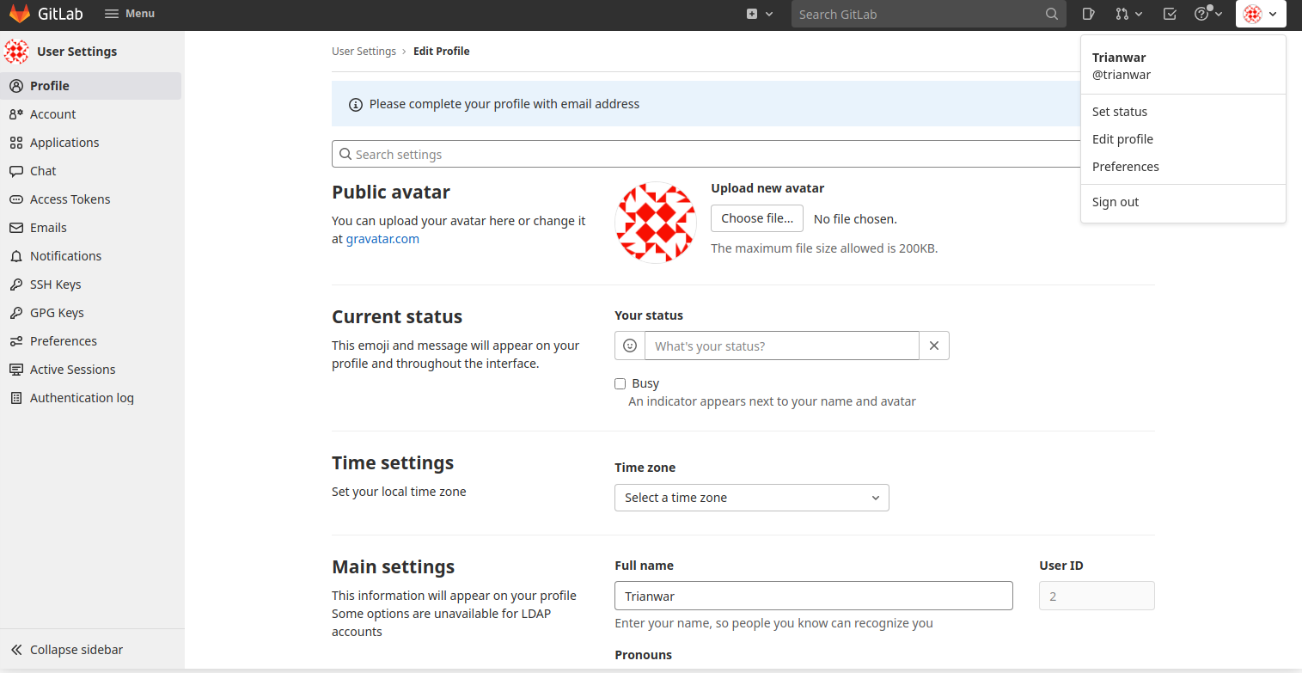This screenshot has width=1302, height=673.
Task: Open the GPG Keys section
Action: [58, 312]
